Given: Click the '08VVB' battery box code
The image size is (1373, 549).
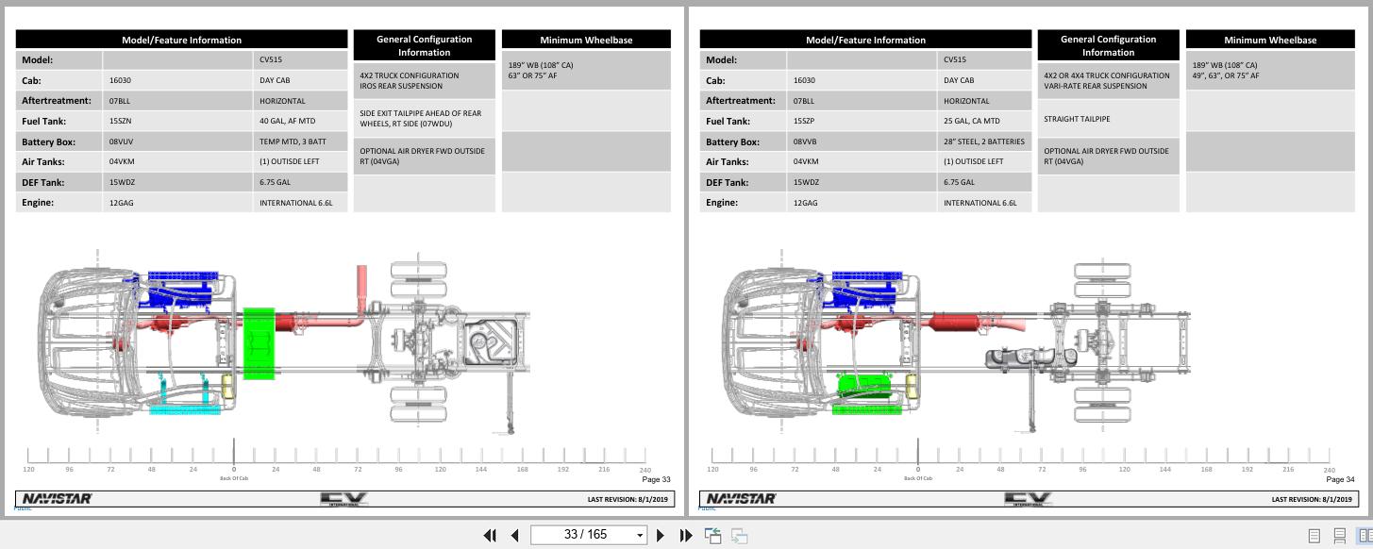Looking at the screenshot, I should click(x=805, y=141).
